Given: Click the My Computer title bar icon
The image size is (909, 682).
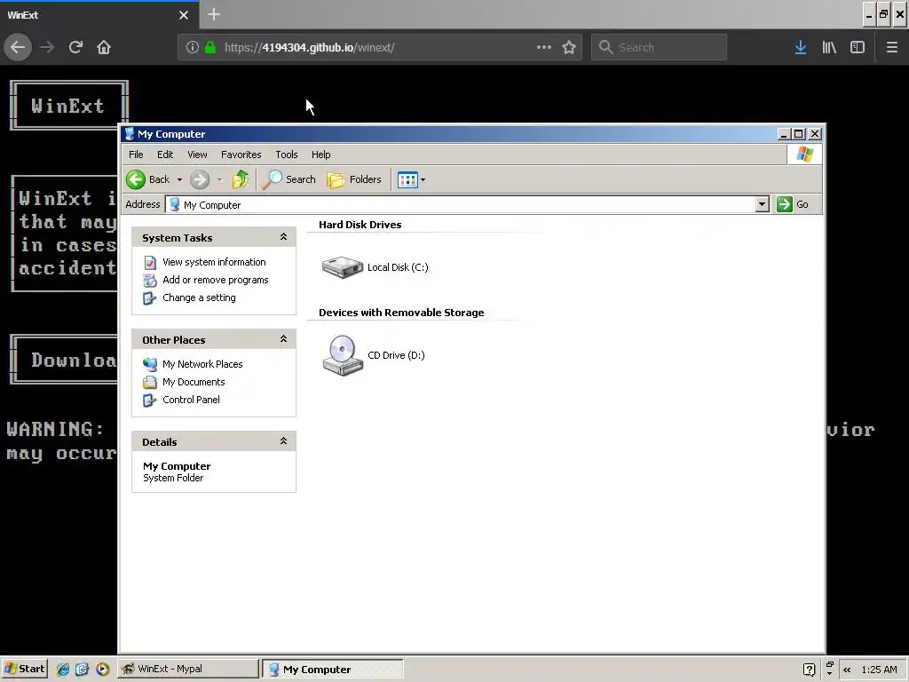Looking at the screenshot, I should point(130,134).
